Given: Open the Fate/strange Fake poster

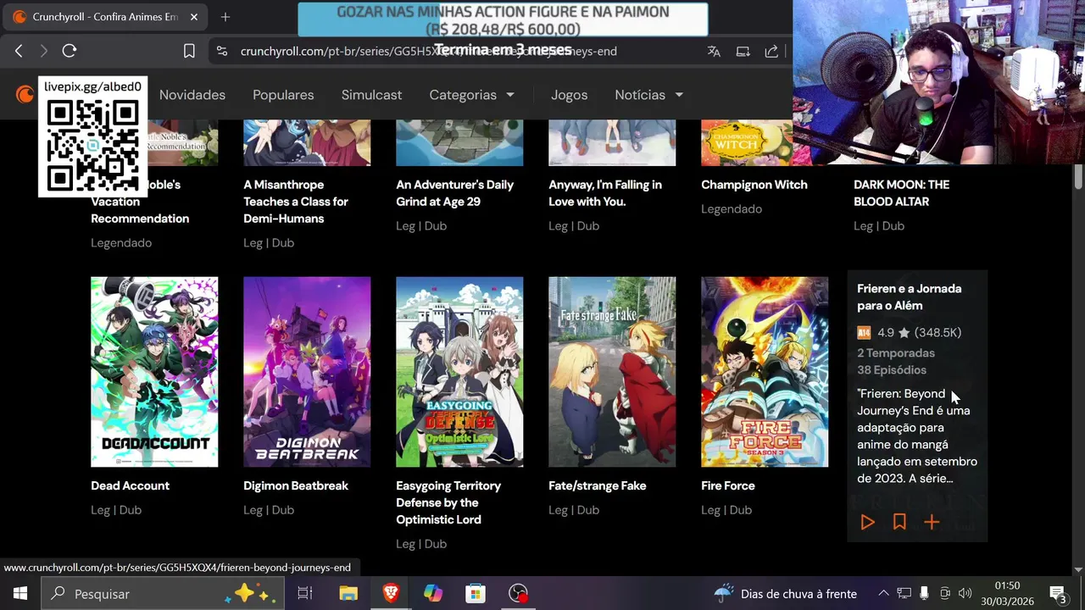Looking at the screenshot, I should tap(612, 371).
